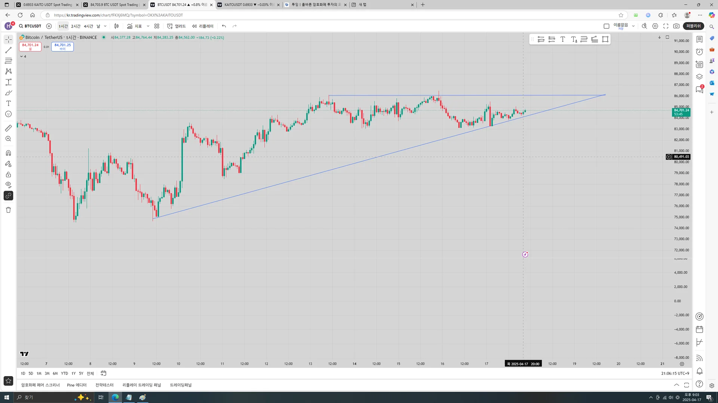Take a chart snapshot with camera icon
This screenshot has height=403, width=718.
[x=676, y=26]
